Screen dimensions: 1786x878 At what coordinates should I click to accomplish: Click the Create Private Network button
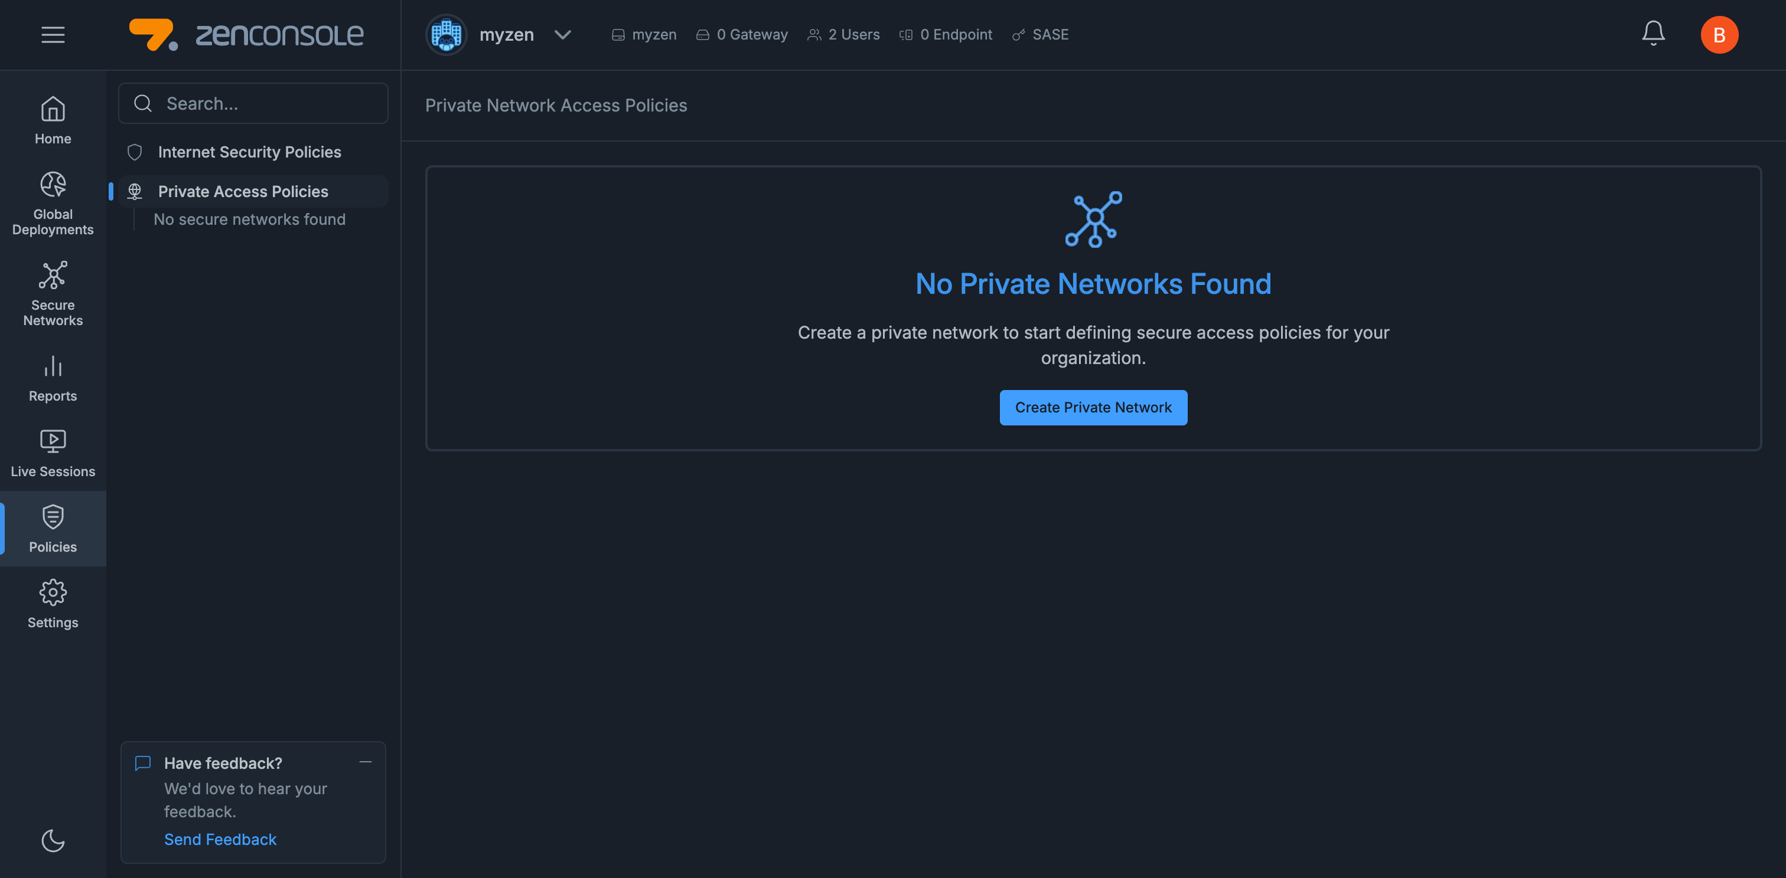coord(1093,407)
